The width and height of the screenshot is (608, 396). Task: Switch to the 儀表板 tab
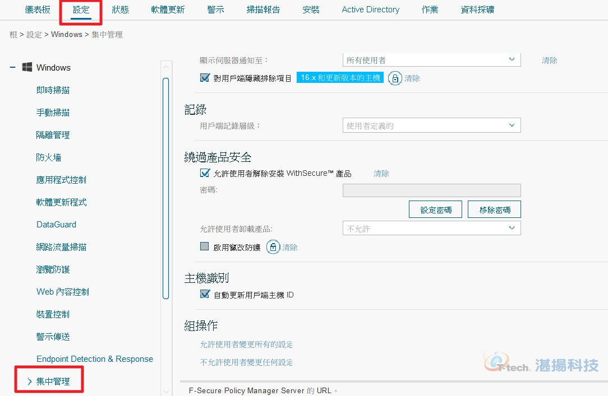point(38,10)
